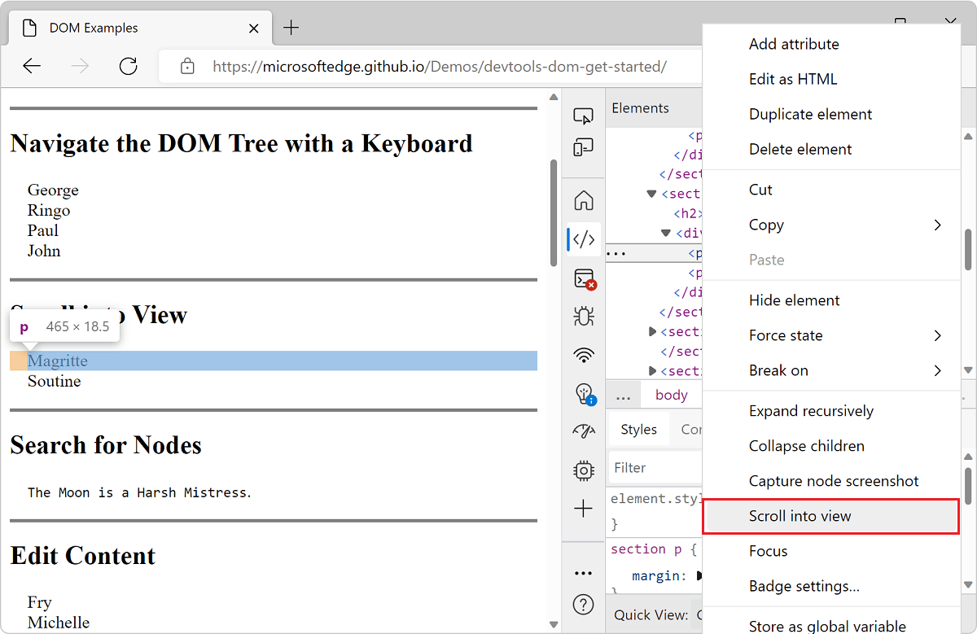Open the Performance gauge icon
Screen dimensions: 977x634
(x=583, y=431)
